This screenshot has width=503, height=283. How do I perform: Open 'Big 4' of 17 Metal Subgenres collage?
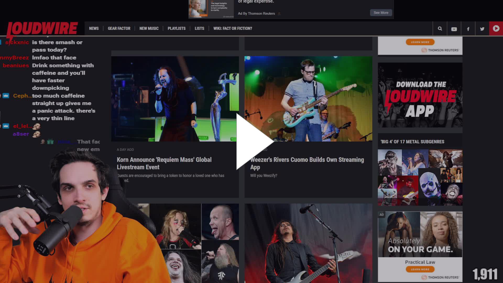pyautogui.click(x=420, y=177)
